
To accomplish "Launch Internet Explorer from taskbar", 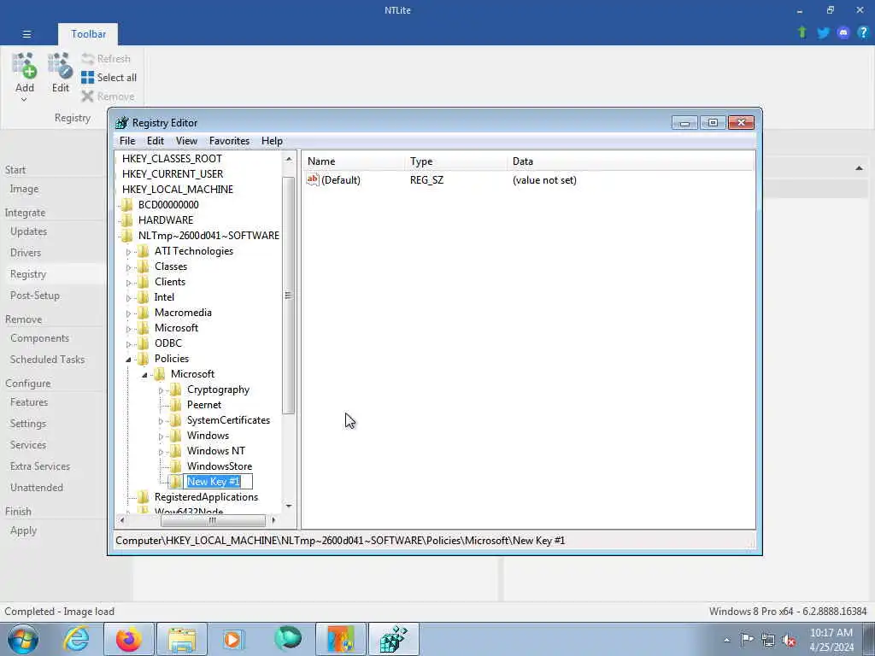I will point(76,639).
